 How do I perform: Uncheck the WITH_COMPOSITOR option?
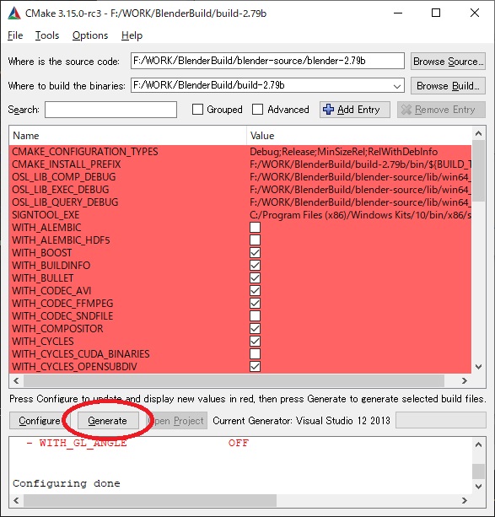coord(255,329)
